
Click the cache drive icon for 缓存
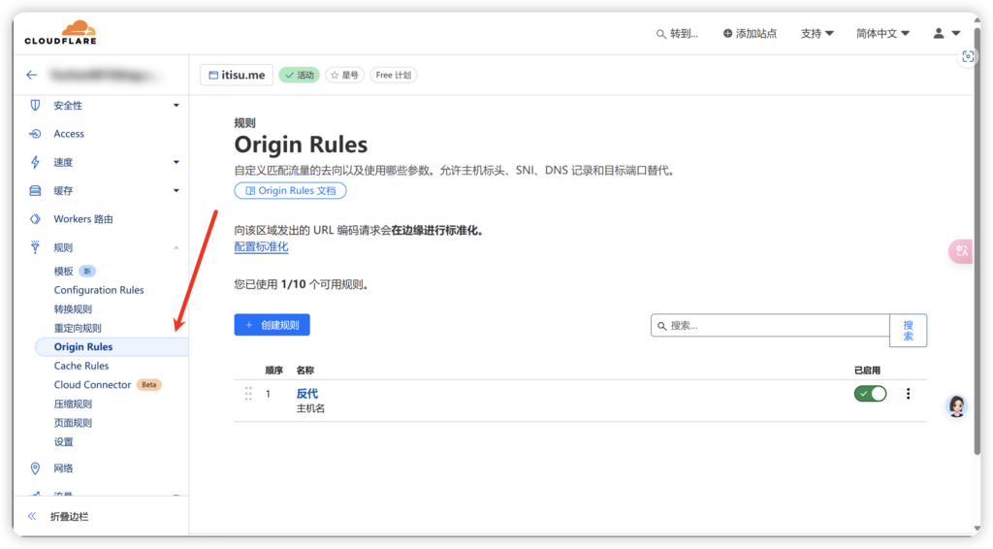pos(35,191)
